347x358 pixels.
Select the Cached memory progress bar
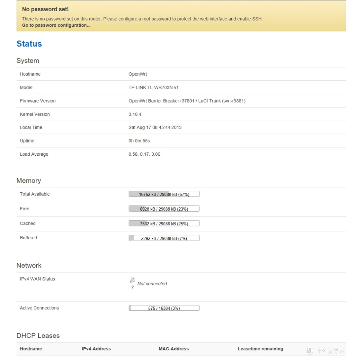coord(164,223)
